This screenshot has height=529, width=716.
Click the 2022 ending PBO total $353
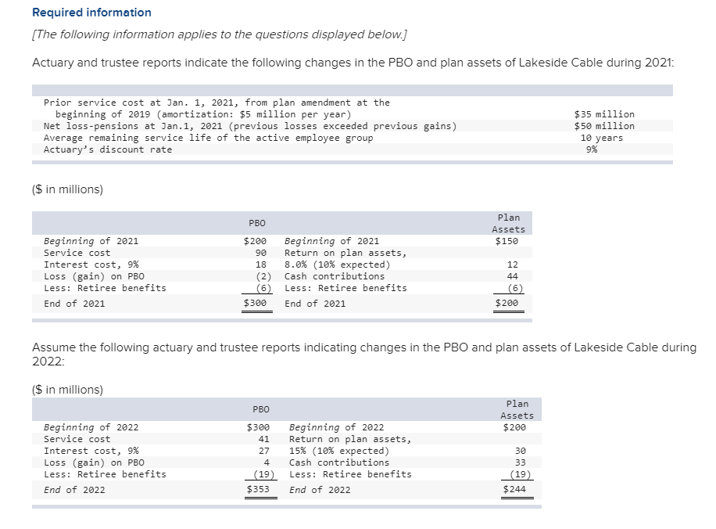coord(258,489)
